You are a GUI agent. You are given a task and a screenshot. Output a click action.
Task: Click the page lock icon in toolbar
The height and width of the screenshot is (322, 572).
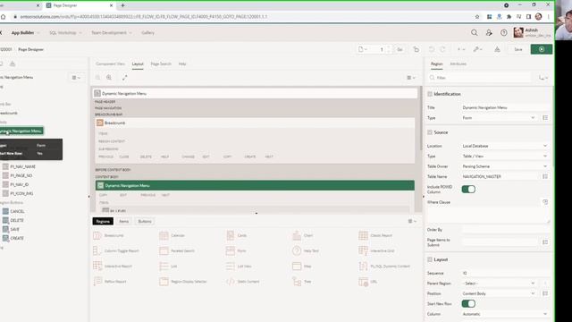pos(416,49)
